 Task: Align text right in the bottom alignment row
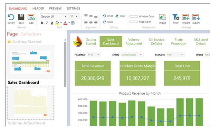96,22
